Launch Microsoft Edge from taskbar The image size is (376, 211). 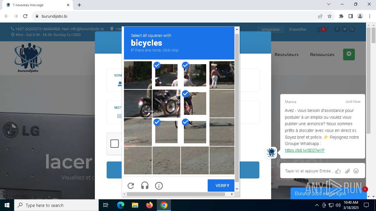point(121,205)
